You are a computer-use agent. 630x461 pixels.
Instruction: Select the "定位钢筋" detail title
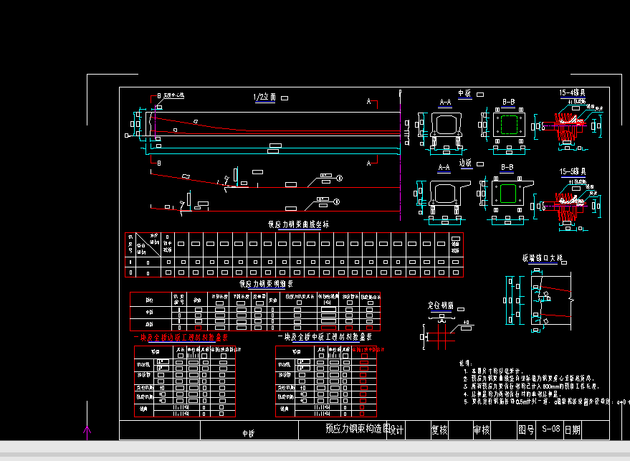441,305
